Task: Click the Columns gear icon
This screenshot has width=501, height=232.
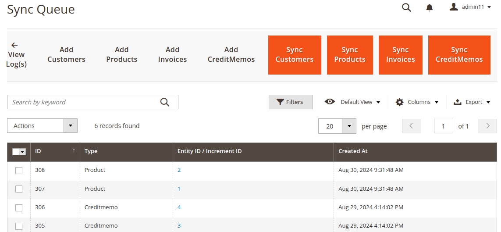Action: coord(399,102)
